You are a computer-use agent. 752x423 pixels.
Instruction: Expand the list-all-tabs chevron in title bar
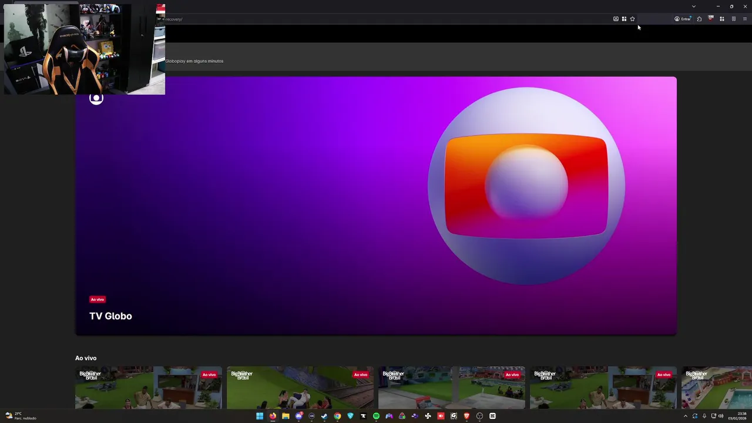694,6
